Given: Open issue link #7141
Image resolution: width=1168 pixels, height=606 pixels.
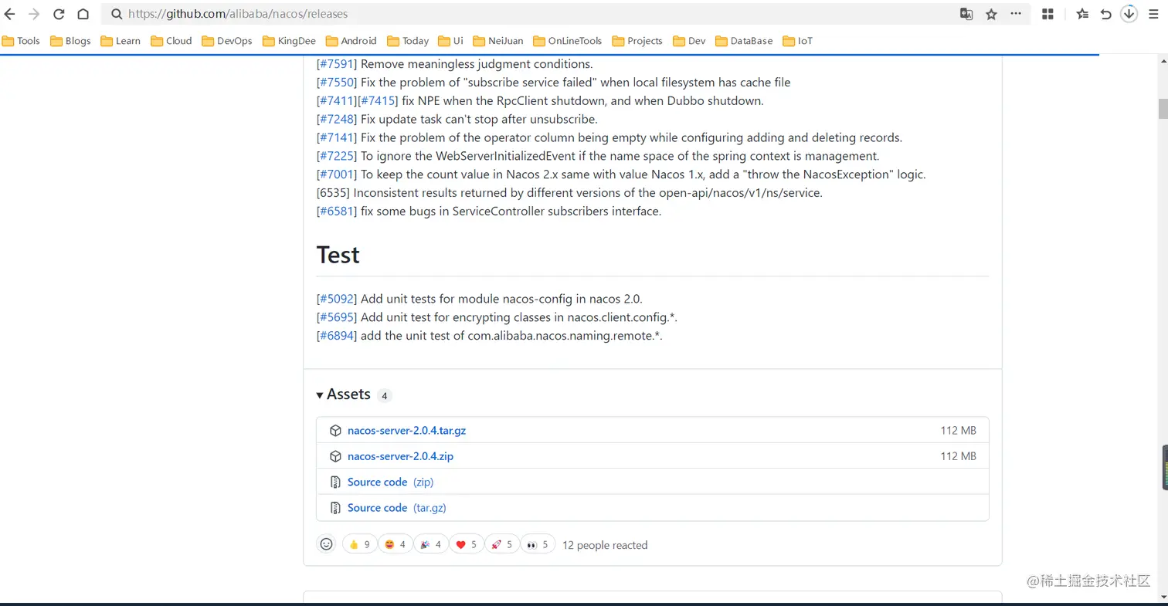Looking at the screenshot, I should [337, 138].
